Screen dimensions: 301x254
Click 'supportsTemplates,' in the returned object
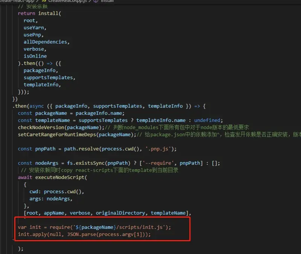49,78
